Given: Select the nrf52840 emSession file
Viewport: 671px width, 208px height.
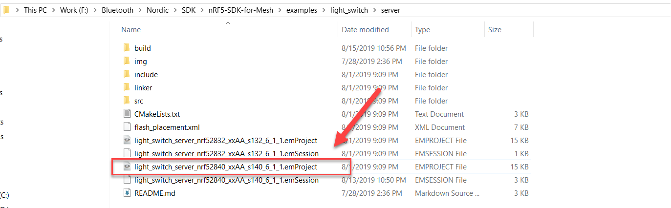Looking at the screenshot, I should (x=226, y=180).
